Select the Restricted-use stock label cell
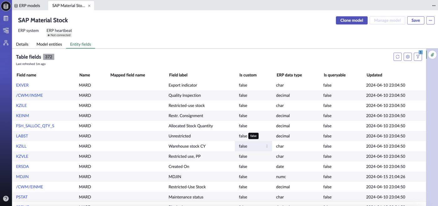Screen dimensions: 438x206 click(x=187, y=106)
